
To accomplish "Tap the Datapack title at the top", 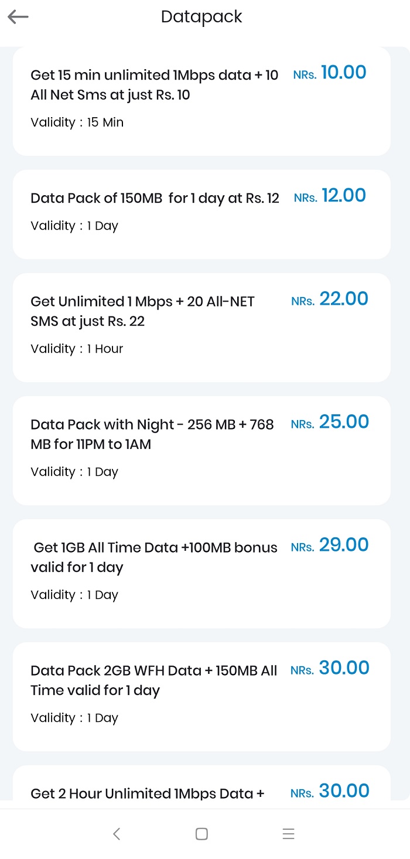I will coord(201,16).
